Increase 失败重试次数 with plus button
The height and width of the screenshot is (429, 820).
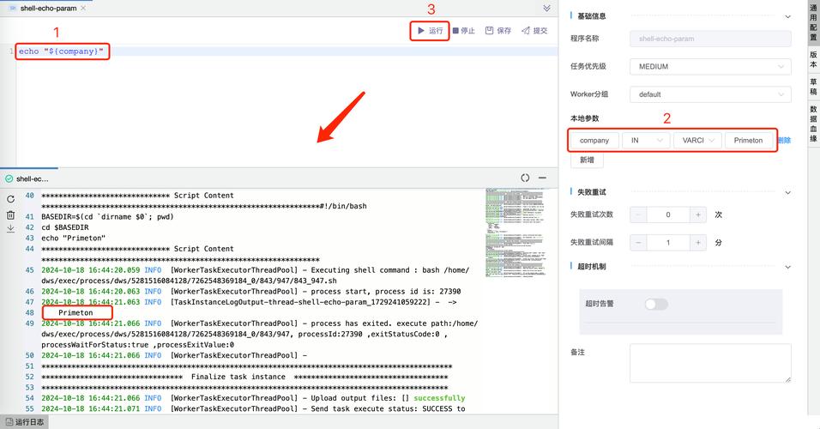(x=698, y=214)
